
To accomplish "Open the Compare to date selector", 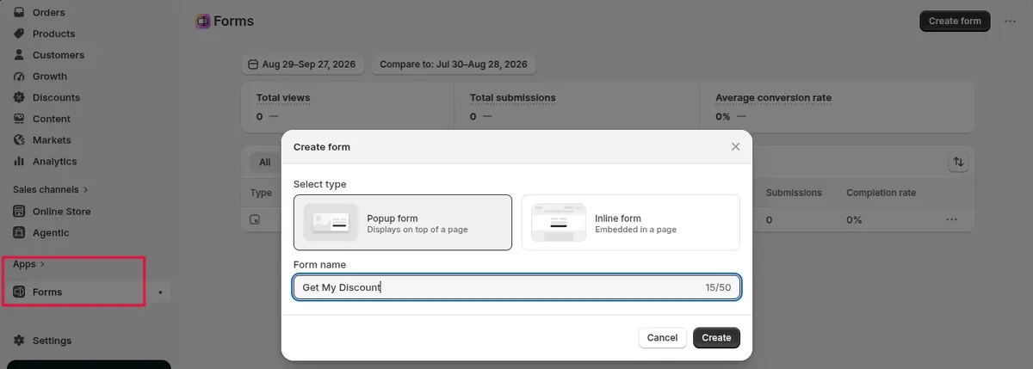I will coord(454,65).
